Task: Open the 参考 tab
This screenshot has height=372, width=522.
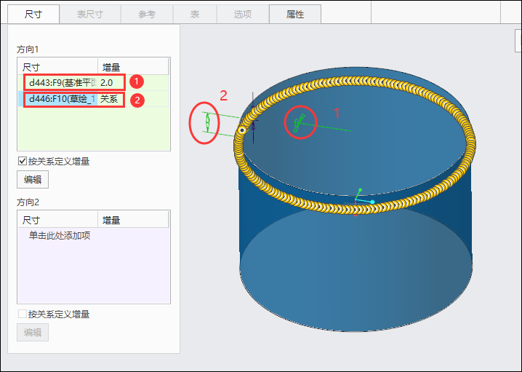Action: tap(147, 15)
